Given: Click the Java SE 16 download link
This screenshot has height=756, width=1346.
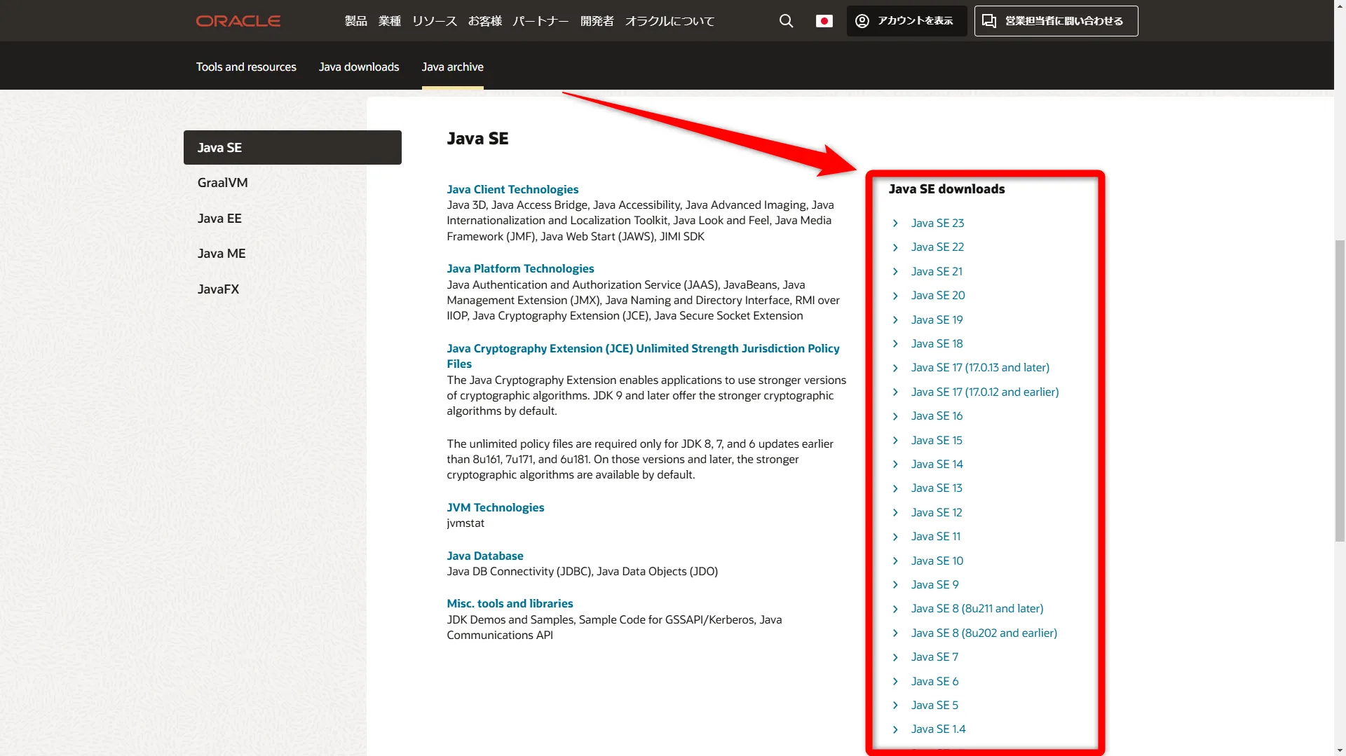Looking at the screenshot, I should click(x=937, y=415).
